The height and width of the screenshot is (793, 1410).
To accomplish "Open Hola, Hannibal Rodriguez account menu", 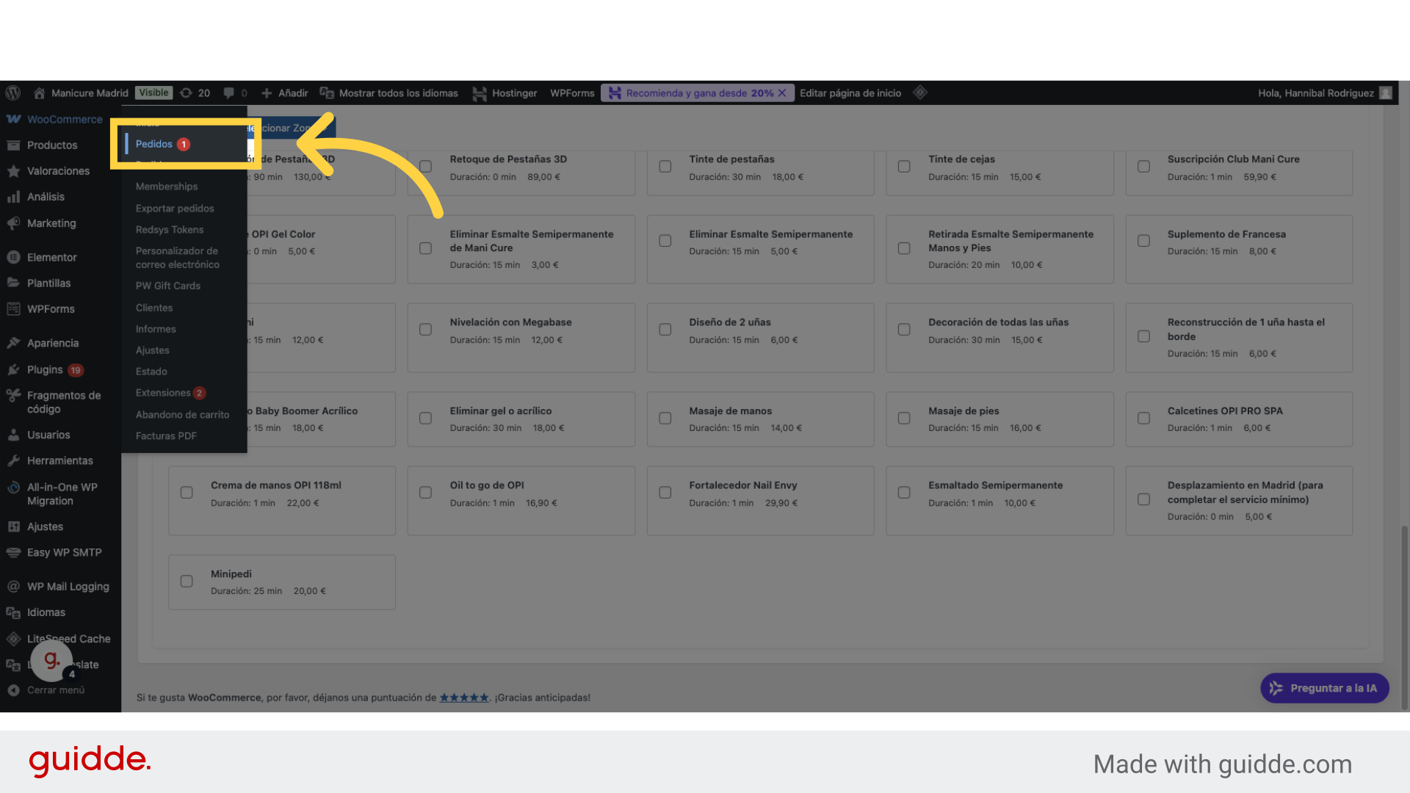I will pos(1316,93).
